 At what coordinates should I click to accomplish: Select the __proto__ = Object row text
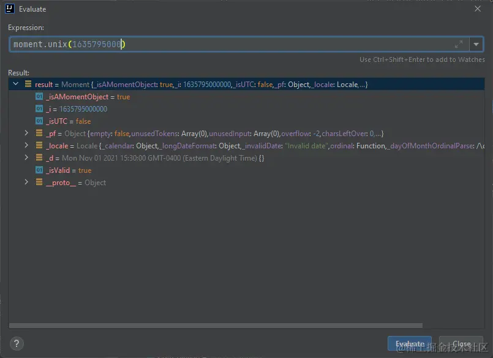pos(76,183)
